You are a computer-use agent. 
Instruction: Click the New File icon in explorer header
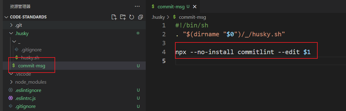click(x=114, y=17)
